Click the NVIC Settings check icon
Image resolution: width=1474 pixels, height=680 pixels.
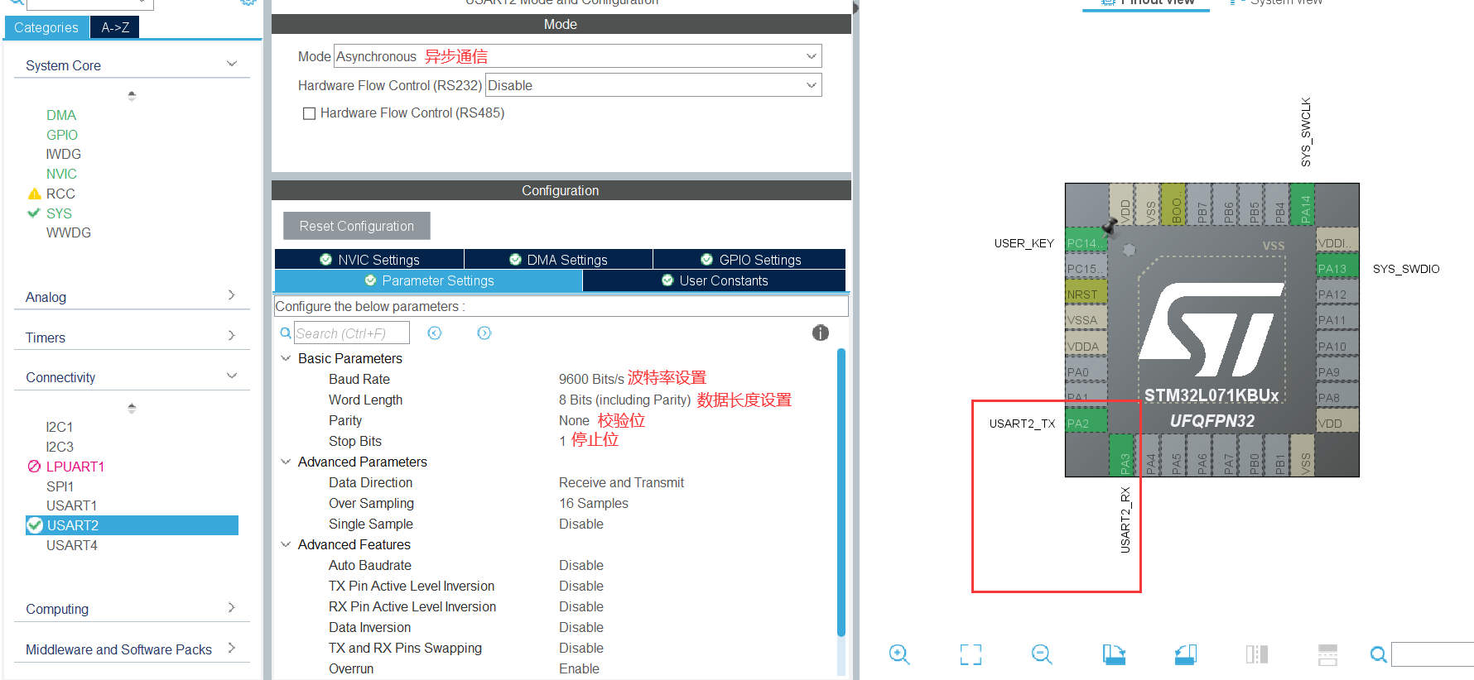(326, 260)
